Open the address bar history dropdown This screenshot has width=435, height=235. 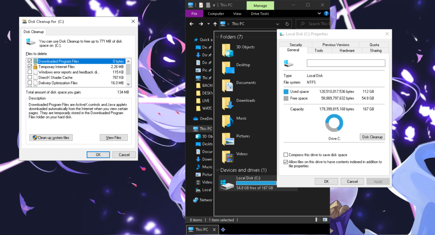coord(278,24)
